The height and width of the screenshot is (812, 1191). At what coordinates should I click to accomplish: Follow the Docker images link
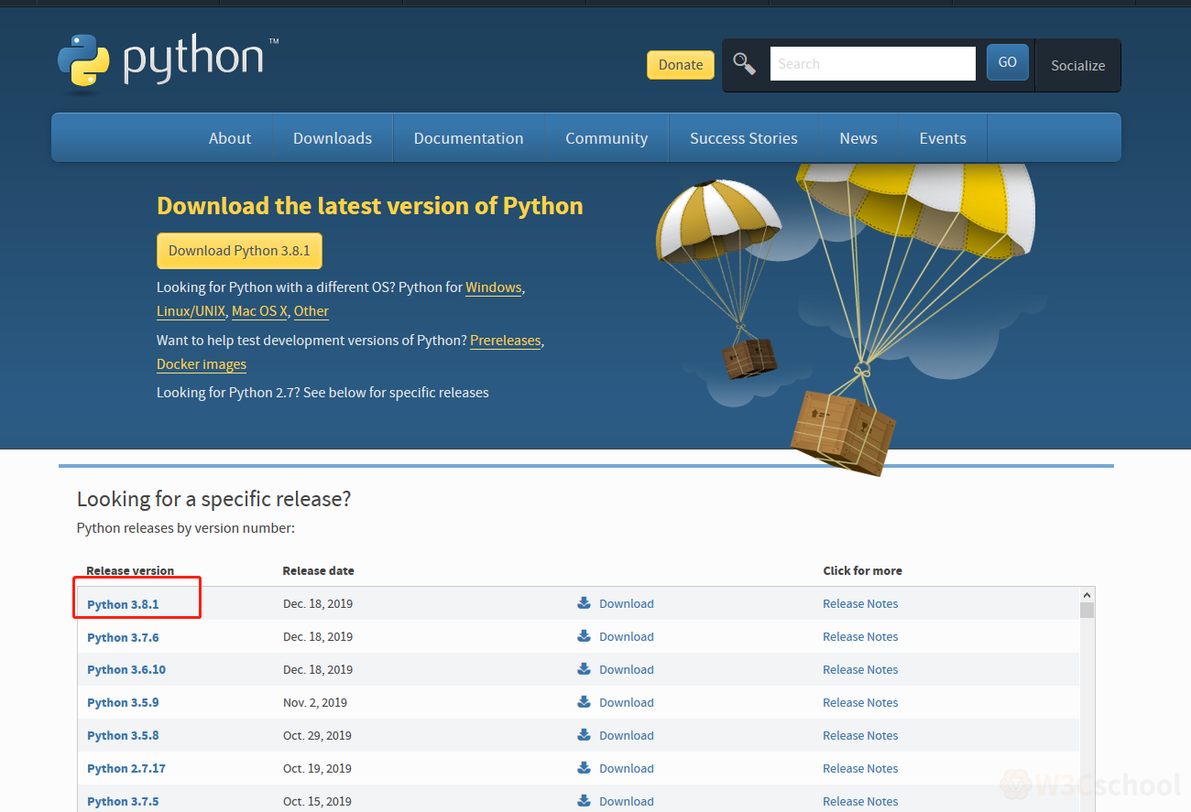tap(202, 364)
